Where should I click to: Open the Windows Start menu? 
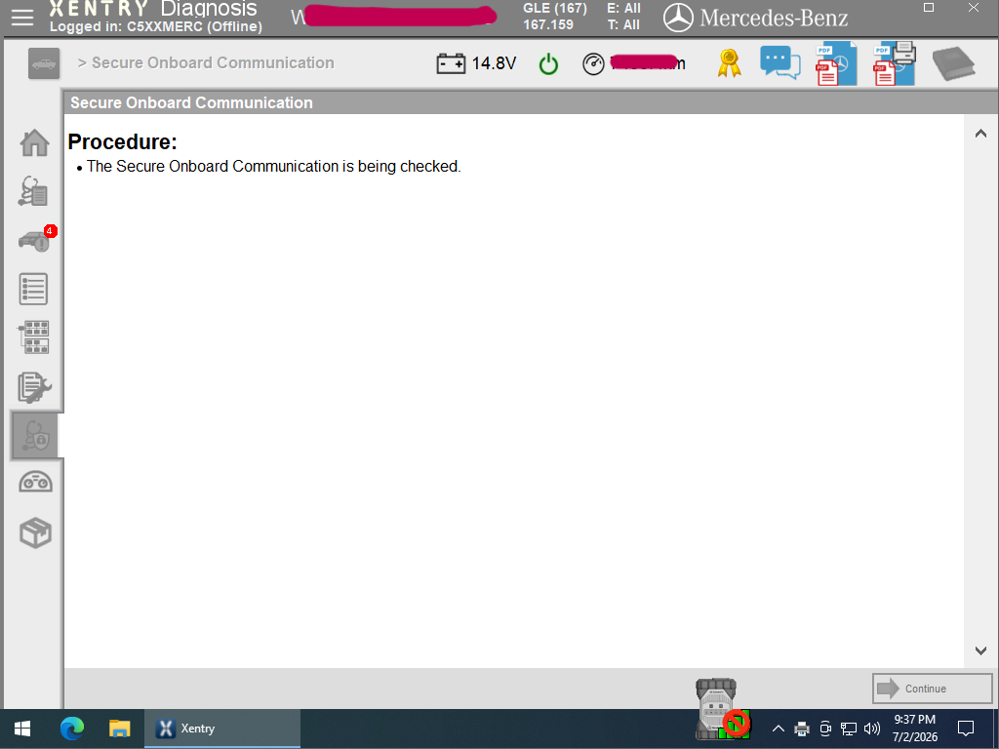[22, 729]
